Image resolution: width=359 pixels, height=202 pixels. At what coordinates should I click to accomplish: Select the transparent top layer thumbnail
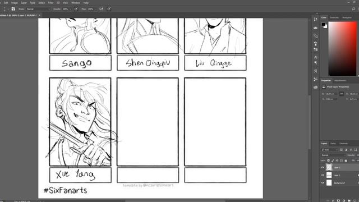tap(329, 167)
